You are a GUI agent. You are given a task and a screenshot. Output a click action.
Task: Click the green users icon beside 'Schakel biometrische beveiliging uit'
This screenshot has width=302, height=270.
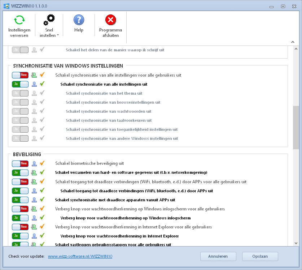coord(34,163)
